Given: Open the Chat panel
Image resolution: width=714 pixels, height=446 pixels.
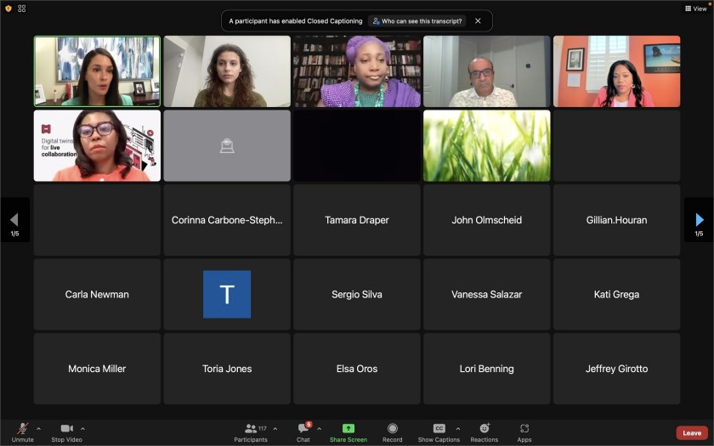Looking at the screenshot, I should (x=303, y=429).
